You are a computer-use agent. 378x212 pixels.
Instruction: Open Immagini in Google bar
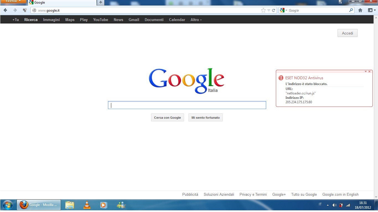51,20
